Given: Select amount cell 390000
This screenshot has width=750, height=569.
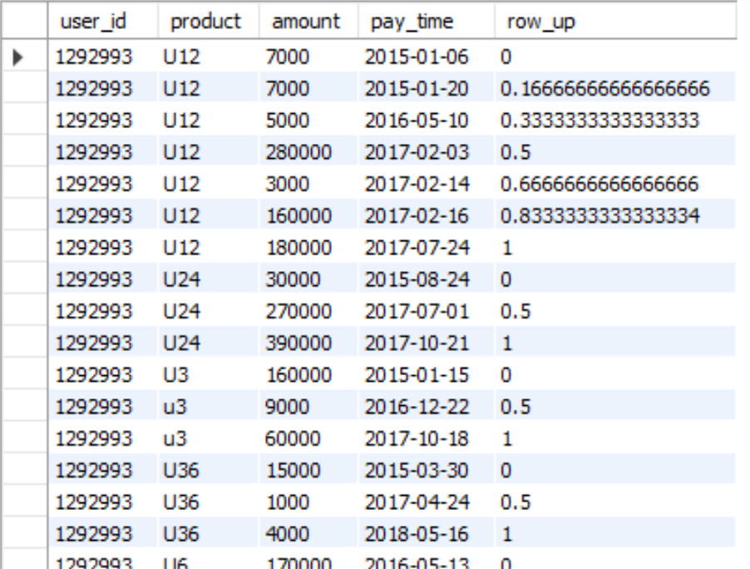Looking at the screenshot, I should (308, 343).
